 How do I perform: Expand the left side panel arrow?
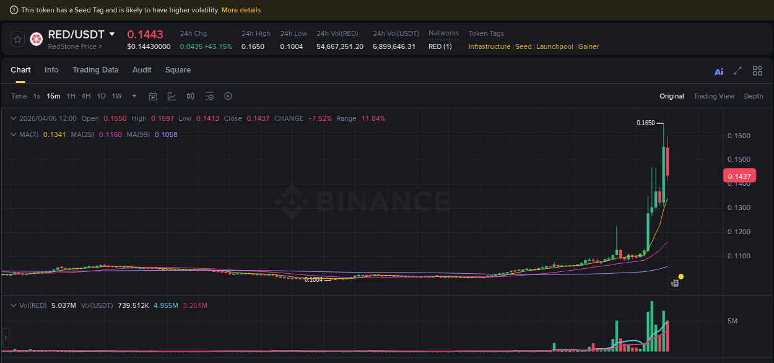point(6,338)
